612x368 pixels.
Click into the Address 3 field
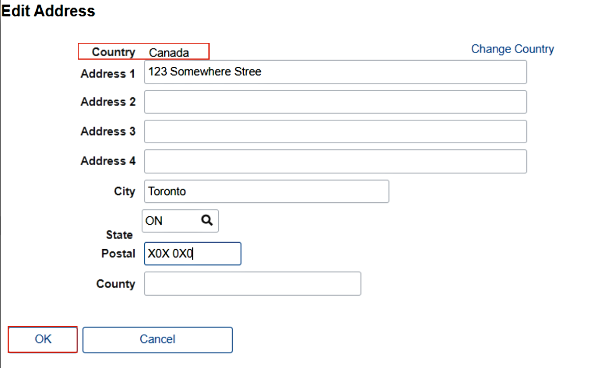coord(335,132)
